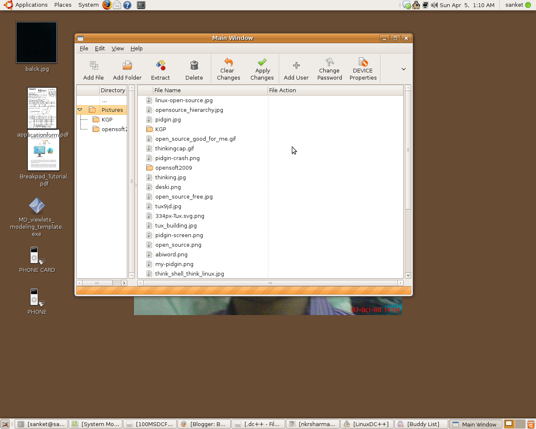The image size is (536, 429).
Task: Click the show desktop button in bottom panel
Action: pyautogui.click(x=5, y=424)
